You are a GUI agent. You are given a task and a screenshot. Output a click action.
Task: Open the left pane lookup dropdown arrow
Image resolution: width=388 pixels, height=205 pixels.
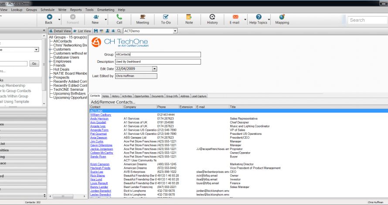(36, 50)
